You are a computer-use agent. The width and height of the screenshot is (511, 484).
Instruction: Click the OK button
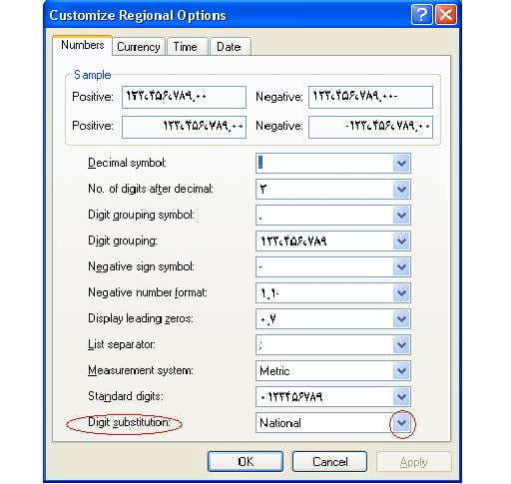pos(246,462)
